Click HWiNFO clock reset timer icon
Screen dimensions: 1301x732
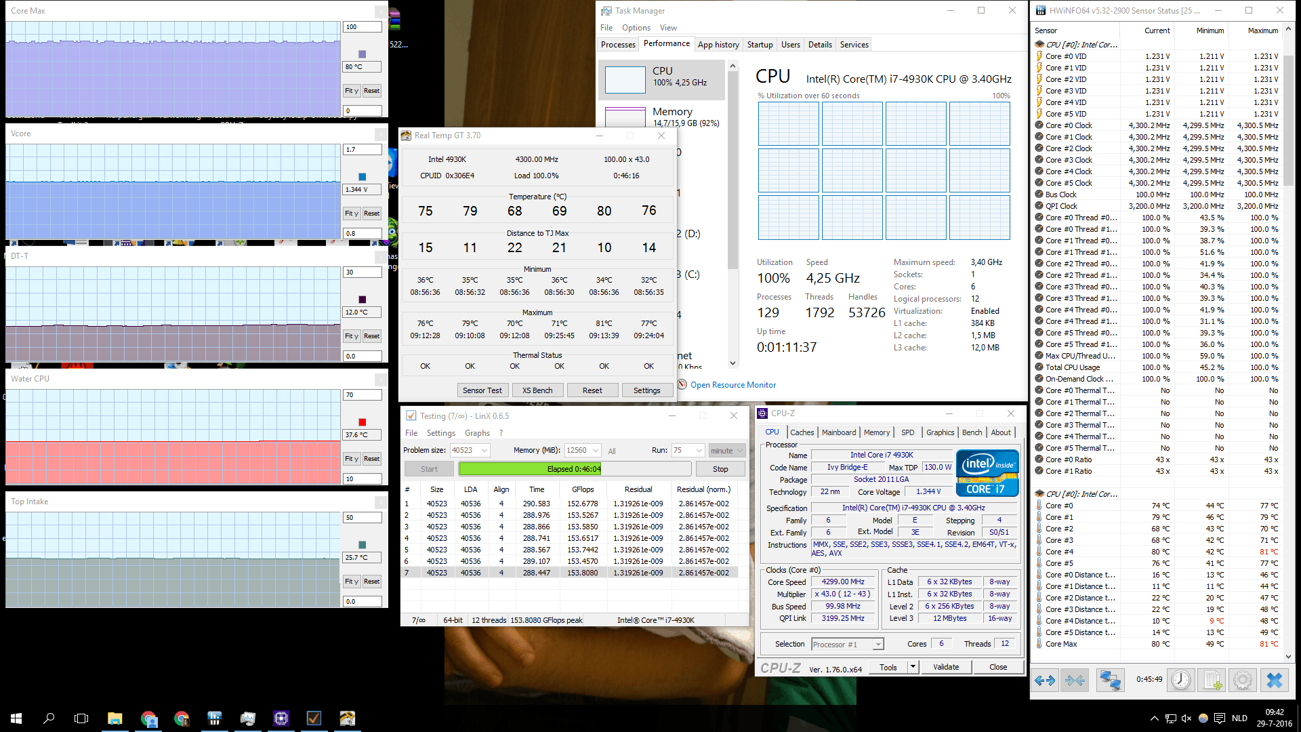click(1181, 680)
